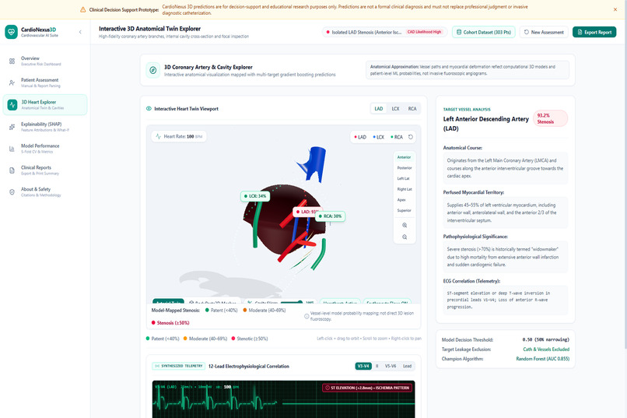Click the RCA: 30% vessel label

tap(331, 216)
